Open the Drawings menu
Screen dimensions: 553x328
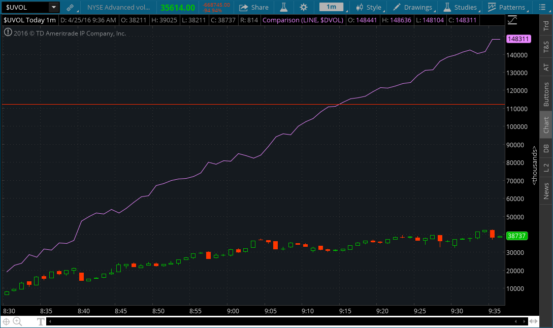pyautogui.click(x=412, y=8)
